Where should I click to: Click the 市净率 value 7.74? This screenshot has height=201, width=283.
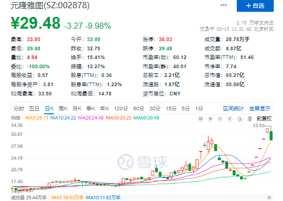click(231, 67)
